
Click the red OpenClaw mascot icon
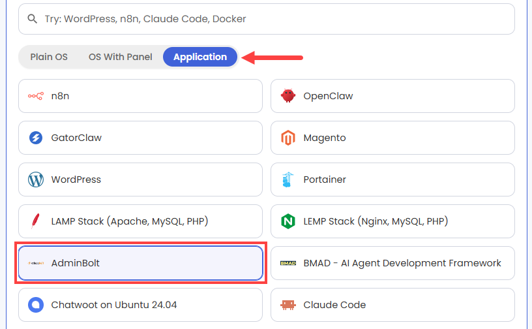[x=288, y=96]
